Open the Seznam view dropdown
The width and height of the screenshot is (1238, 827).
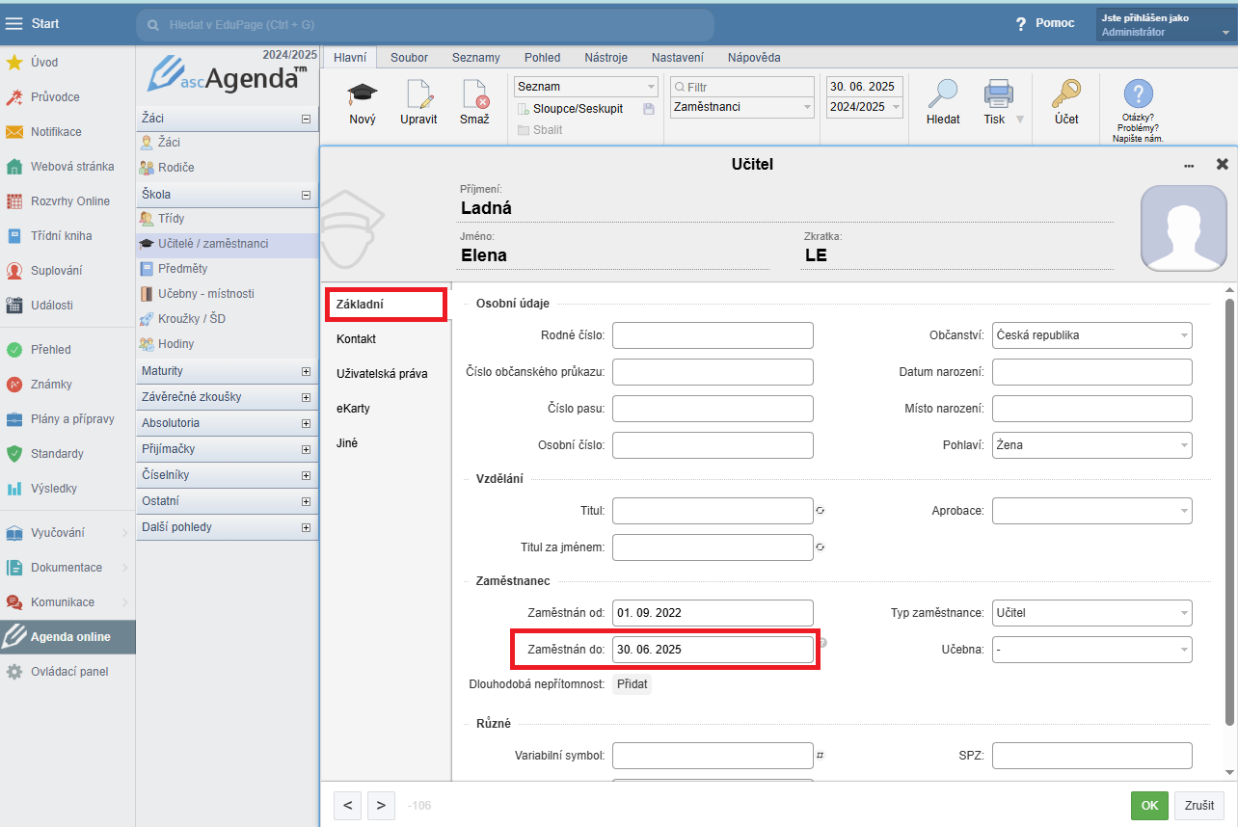[585, 87]
